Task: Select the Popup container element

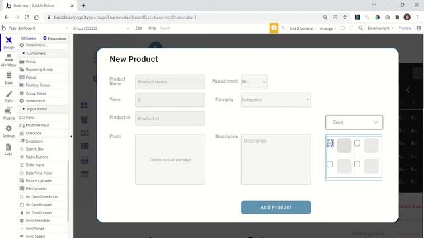Action: point(31,77)
